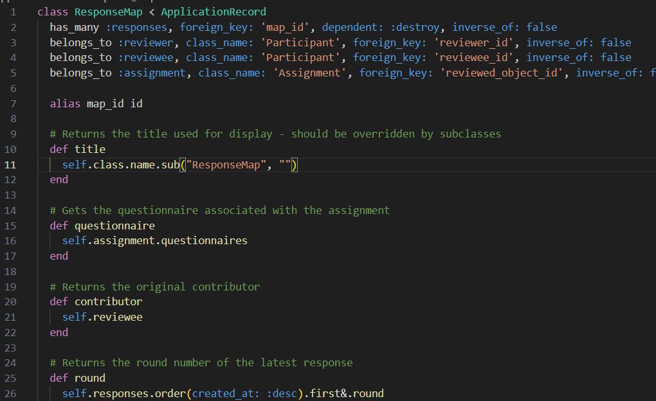Viewport: 656px width, 401px height.
Task: Click the title method name on line 10
Action: [90, 150]
